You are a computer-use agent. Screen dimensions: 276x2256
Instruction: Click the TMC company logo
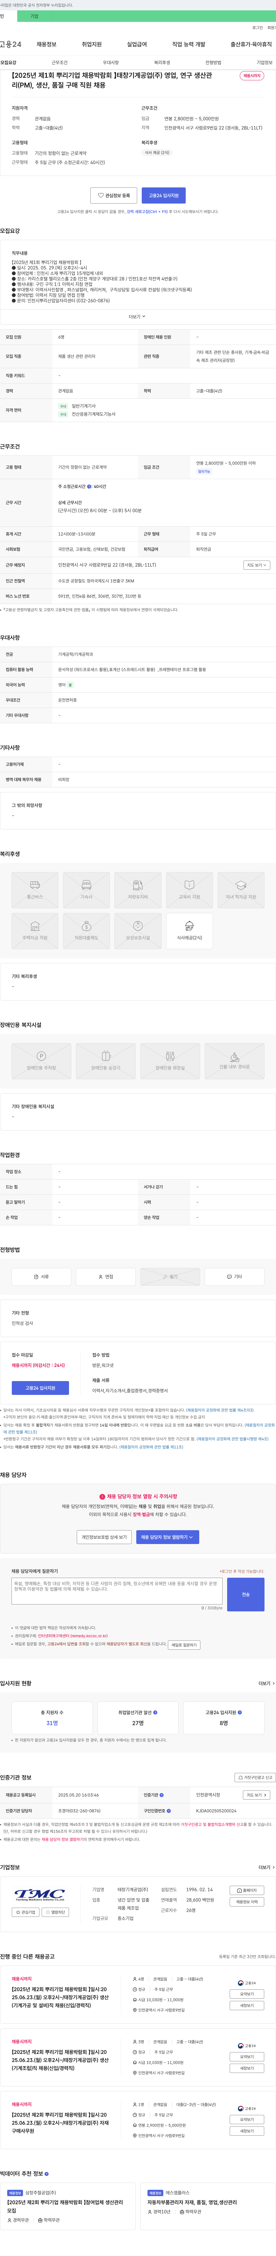coord(39,1895)
